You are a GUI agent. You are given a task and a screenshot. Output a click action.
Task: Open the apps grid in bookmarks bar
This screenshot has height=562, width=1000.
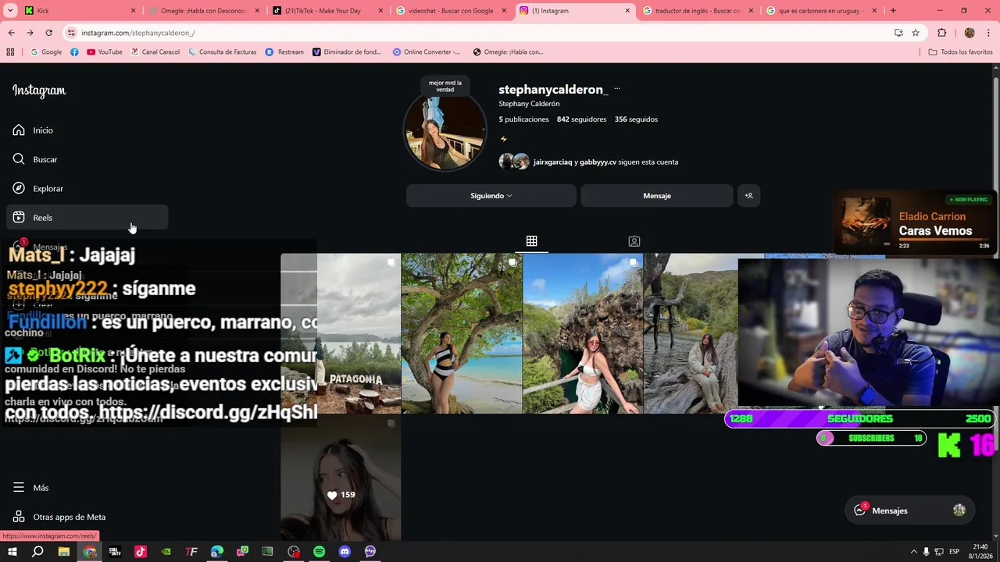[10, 52]
